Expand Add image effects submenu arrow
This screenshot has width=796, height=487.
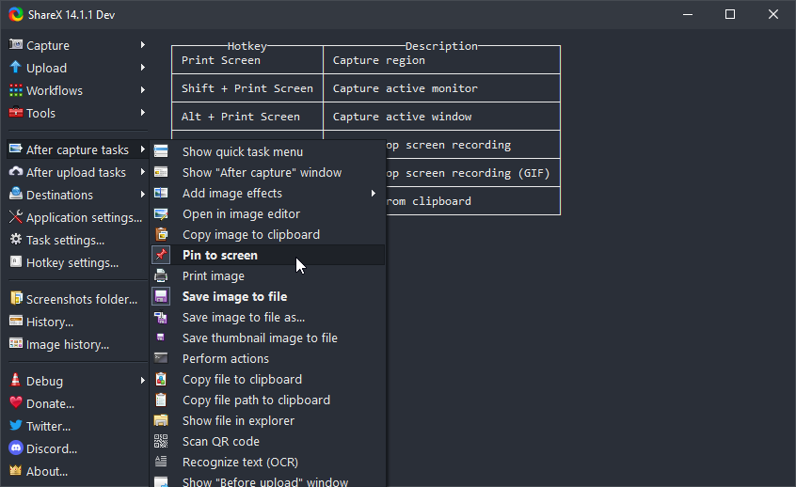pos(374,193)
